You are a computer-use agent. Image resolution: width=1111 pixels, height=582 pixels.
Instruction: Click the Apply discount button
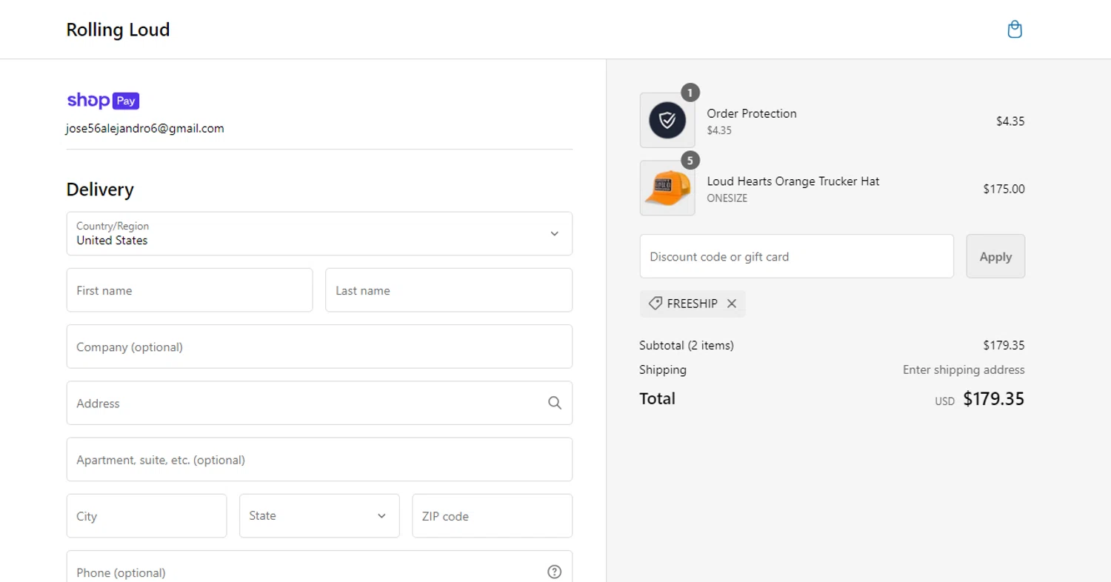coord(995,256)
